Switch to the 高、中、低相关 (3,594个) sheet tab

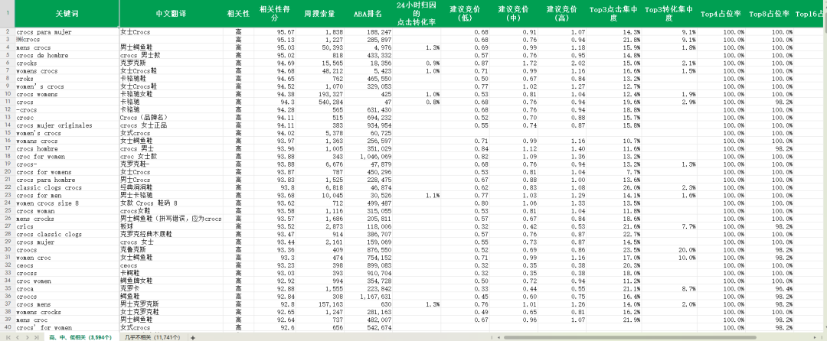click(82, 337)
